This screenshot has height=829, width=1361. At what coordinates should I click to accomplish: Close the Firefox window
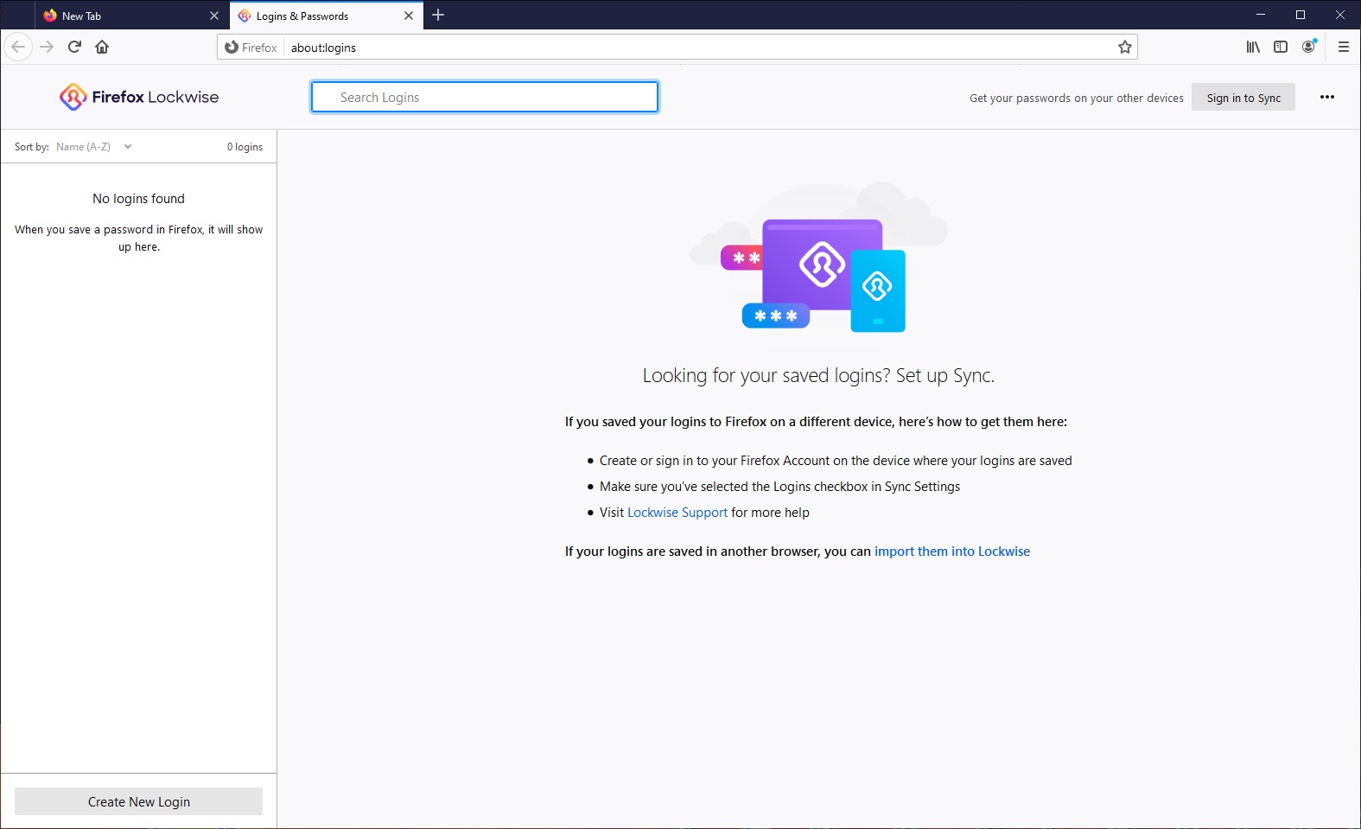pyautogui.click(x=1340, y=15)
